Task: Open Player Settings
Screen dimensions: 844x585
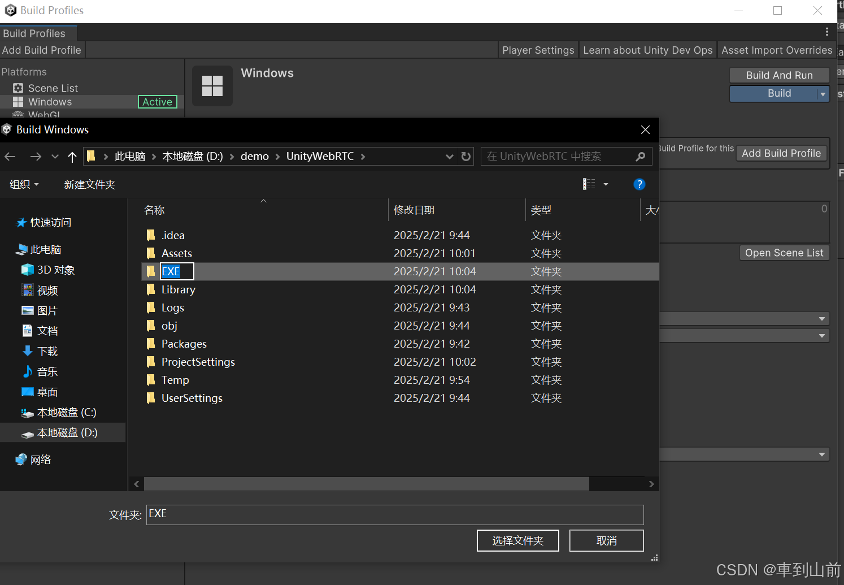Action: [538, 50]
